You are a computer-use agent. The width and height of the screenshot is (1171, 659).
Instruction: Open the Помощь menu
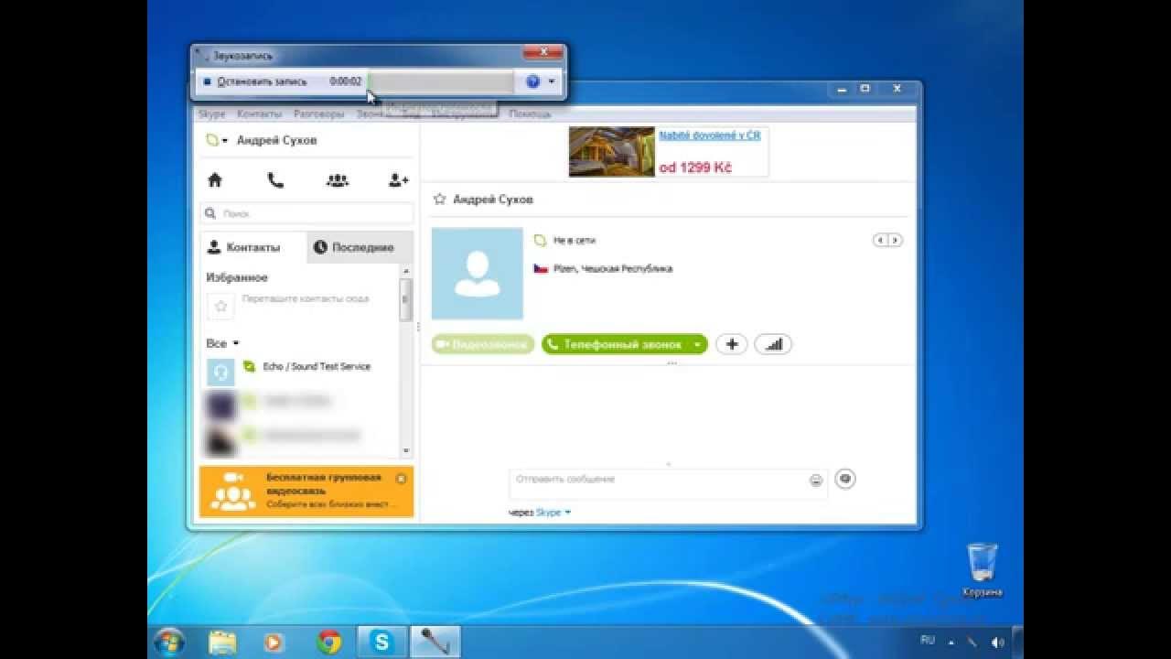(x=530, y=114)
